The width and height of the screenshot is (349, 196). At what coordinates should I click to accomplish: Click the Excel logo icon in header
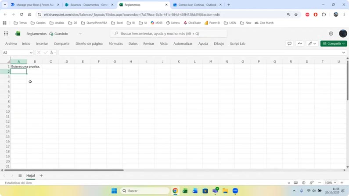pos(18,34)
